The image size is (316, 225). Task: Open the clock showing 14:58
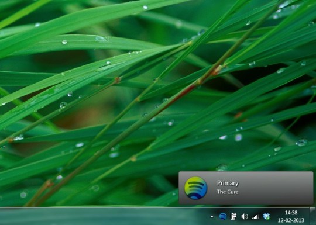pos(291,213)
